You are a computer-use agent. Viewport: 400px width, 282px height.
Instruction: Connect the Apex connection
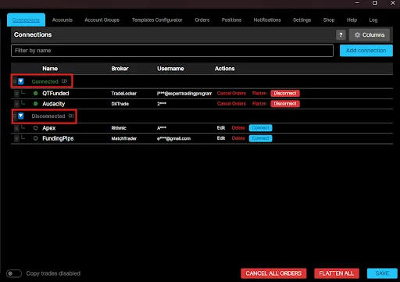coord(260,128)
